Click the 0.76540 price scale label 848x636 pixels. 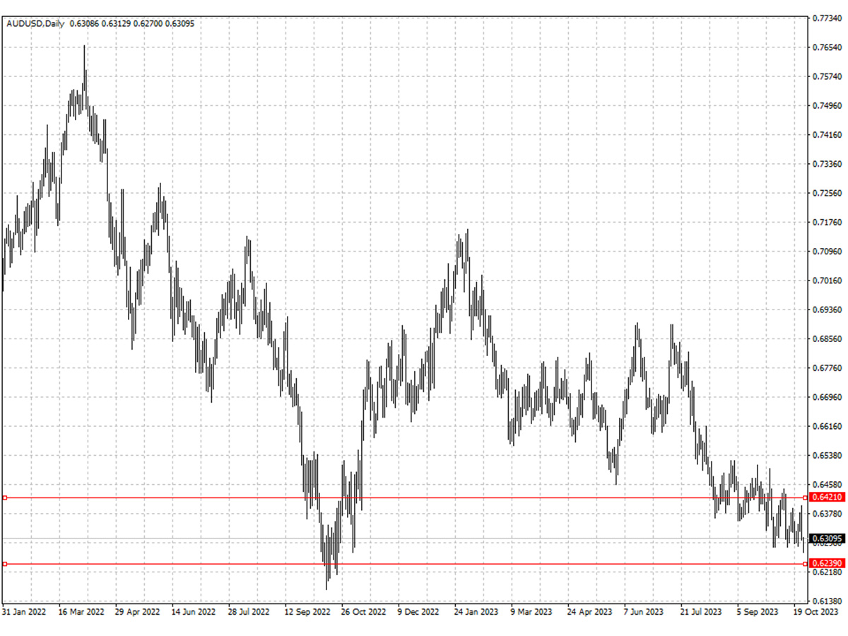point(827,47)
